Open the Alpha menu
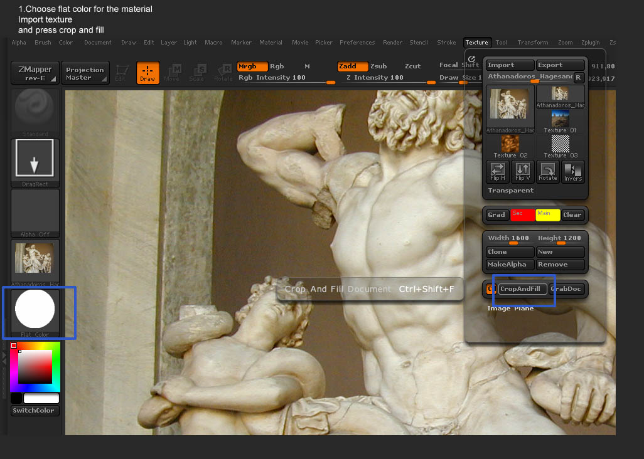Image resolution: width=644 pixels, height=459 pixels. tap(19, 43)
